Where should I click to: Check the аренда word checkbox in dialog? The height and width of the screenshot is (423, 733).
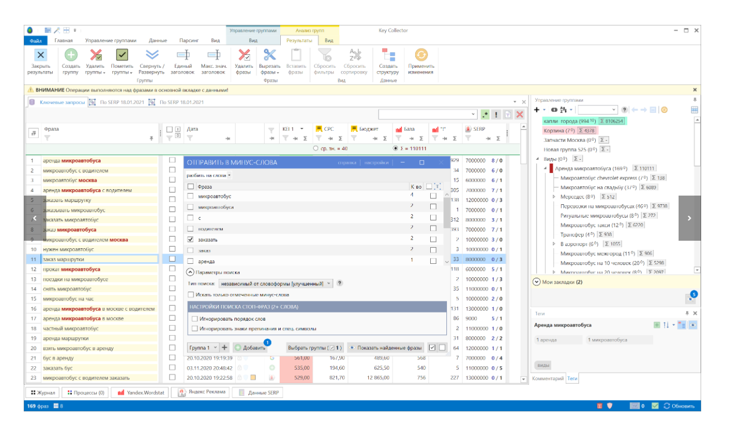tap(190, 261)
